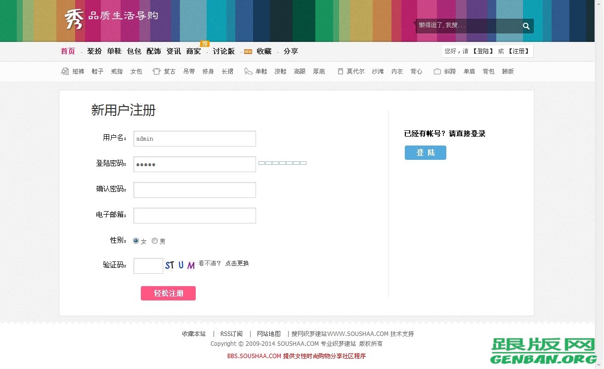Open the 首页 menu item

[67, 51]
